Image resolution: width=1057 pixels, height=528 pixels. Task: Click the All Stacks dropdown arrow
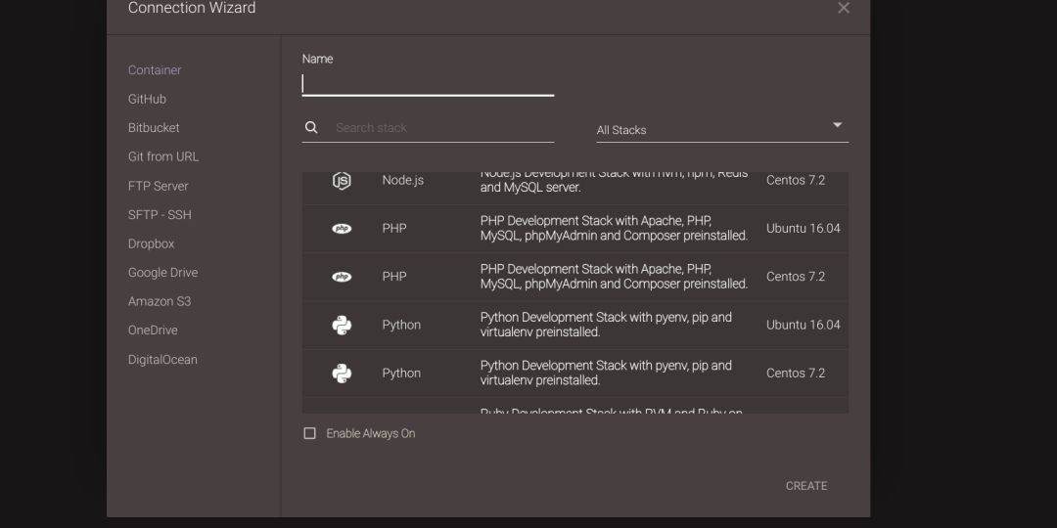click(x=837, y=125)
